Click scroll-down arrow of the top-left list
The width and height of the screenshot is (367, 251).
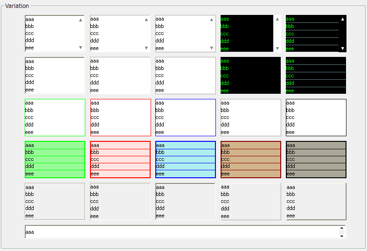81,48
